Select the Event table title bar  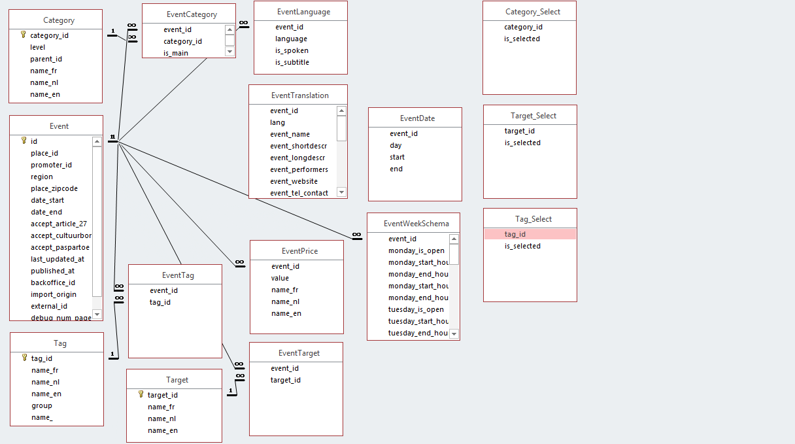[56, 126]
